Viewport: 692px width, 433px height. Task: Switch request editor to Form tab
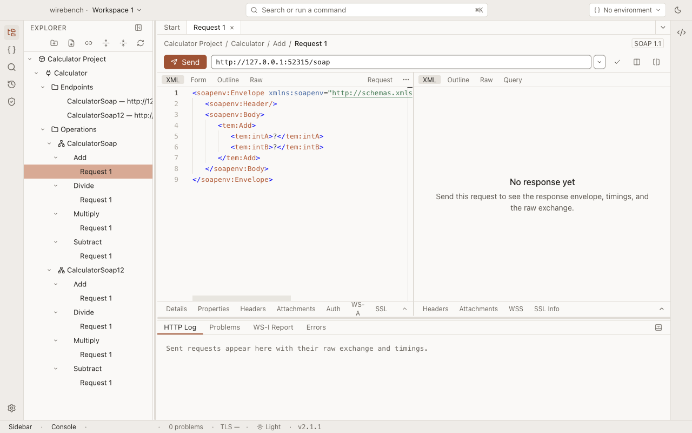pyautogui.click(x=198, y=80)
